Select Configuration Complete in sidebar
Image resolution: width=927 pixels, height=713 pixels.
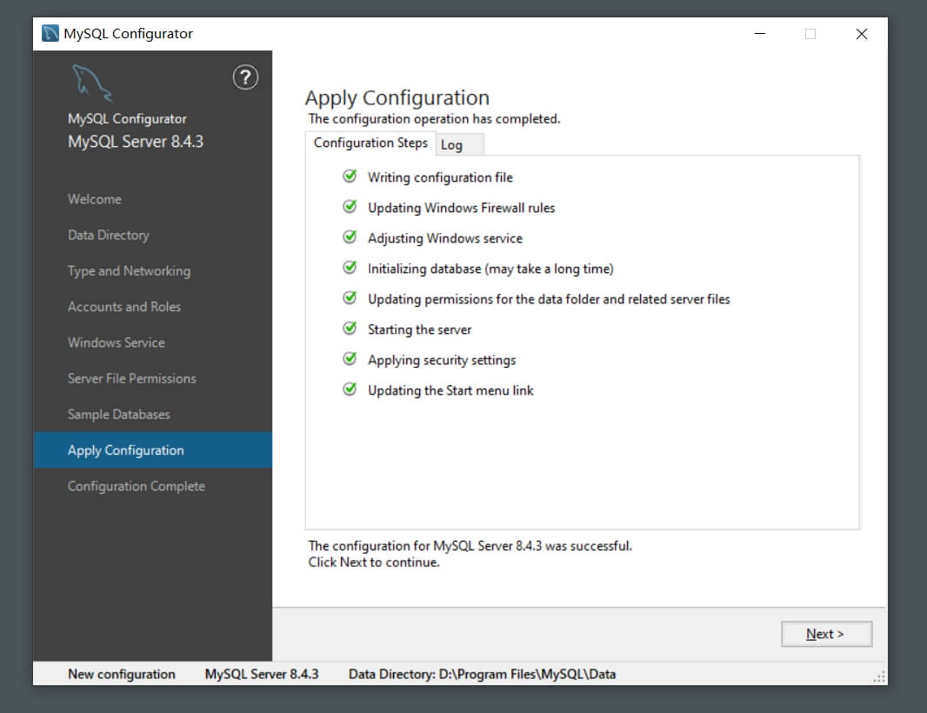(136, 486)
